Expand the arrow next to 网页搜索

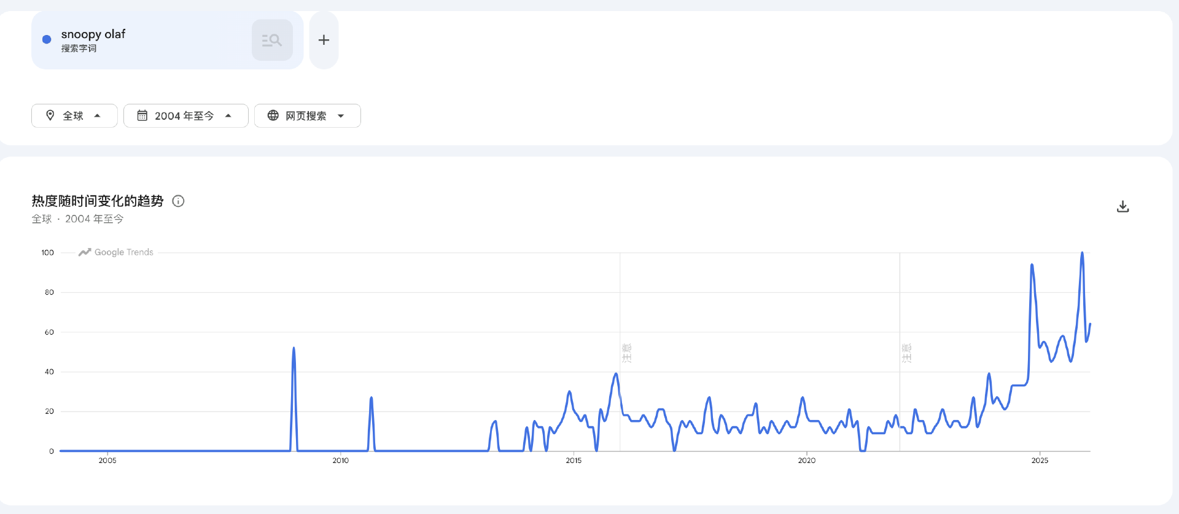341,115
